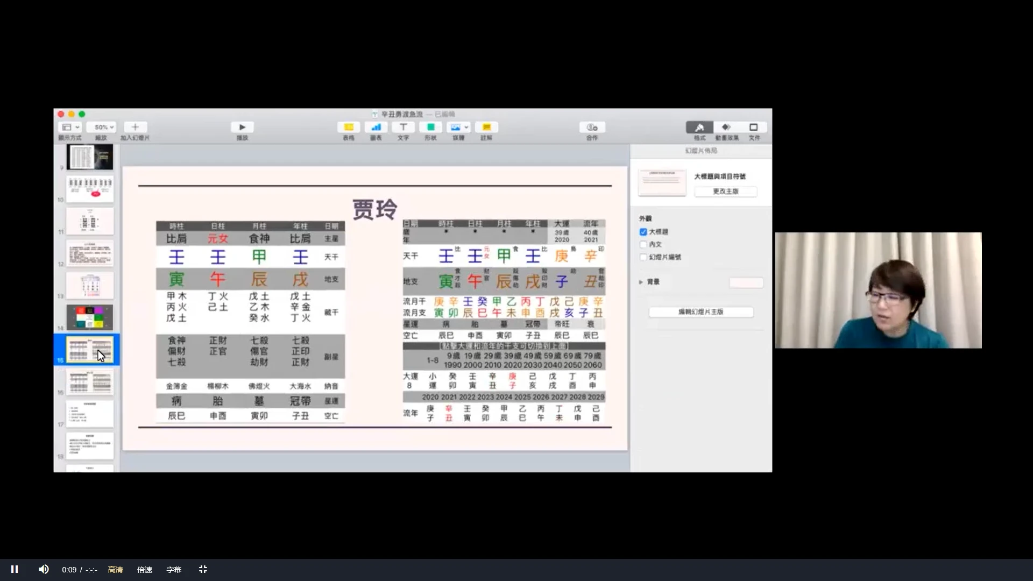This screenshot has width=1033, height=581.
Task: Mute the video volume speaker icon
Action: [44, 569]
